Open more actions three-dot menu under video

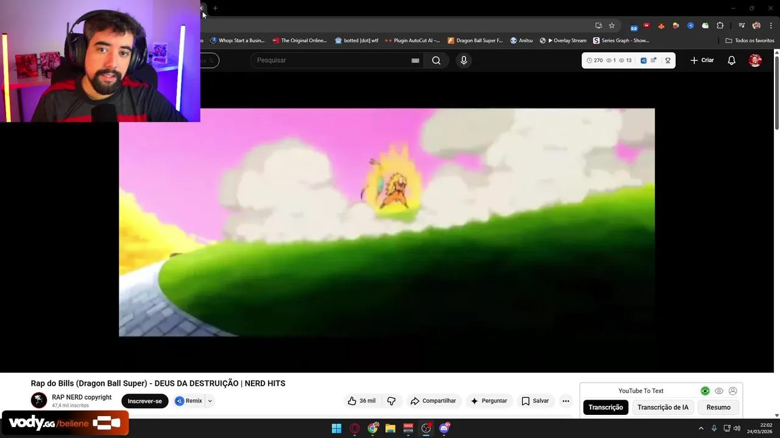tap(565, 401)
